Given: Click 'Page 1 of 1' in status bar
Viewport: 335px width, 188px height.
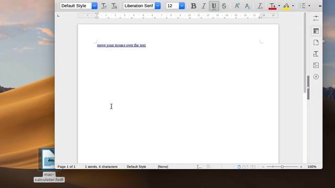Looking at the screenshot, I should 66,167.
